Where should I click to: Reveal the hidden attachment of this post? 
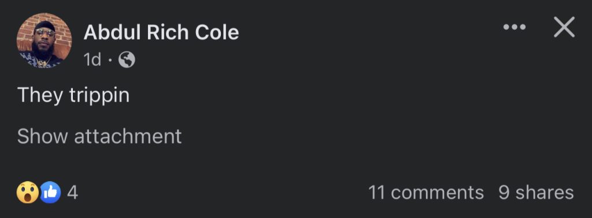pos(99,136)
